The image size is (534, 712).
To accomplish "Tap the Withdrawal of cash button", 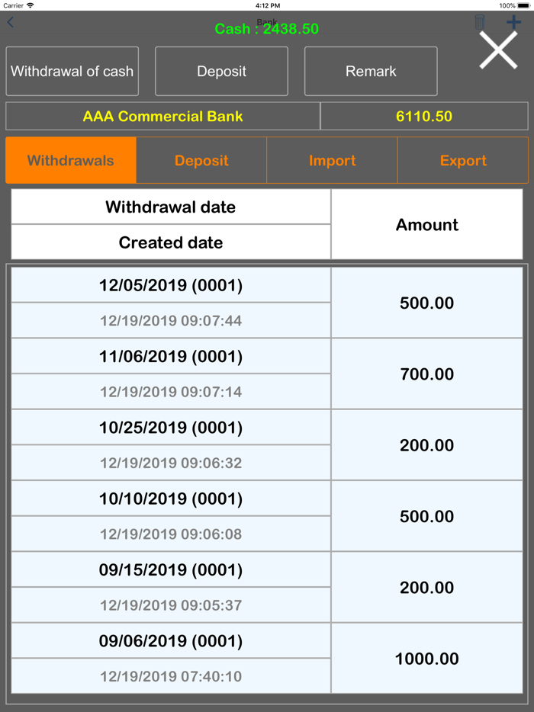I will pos(72,71).
